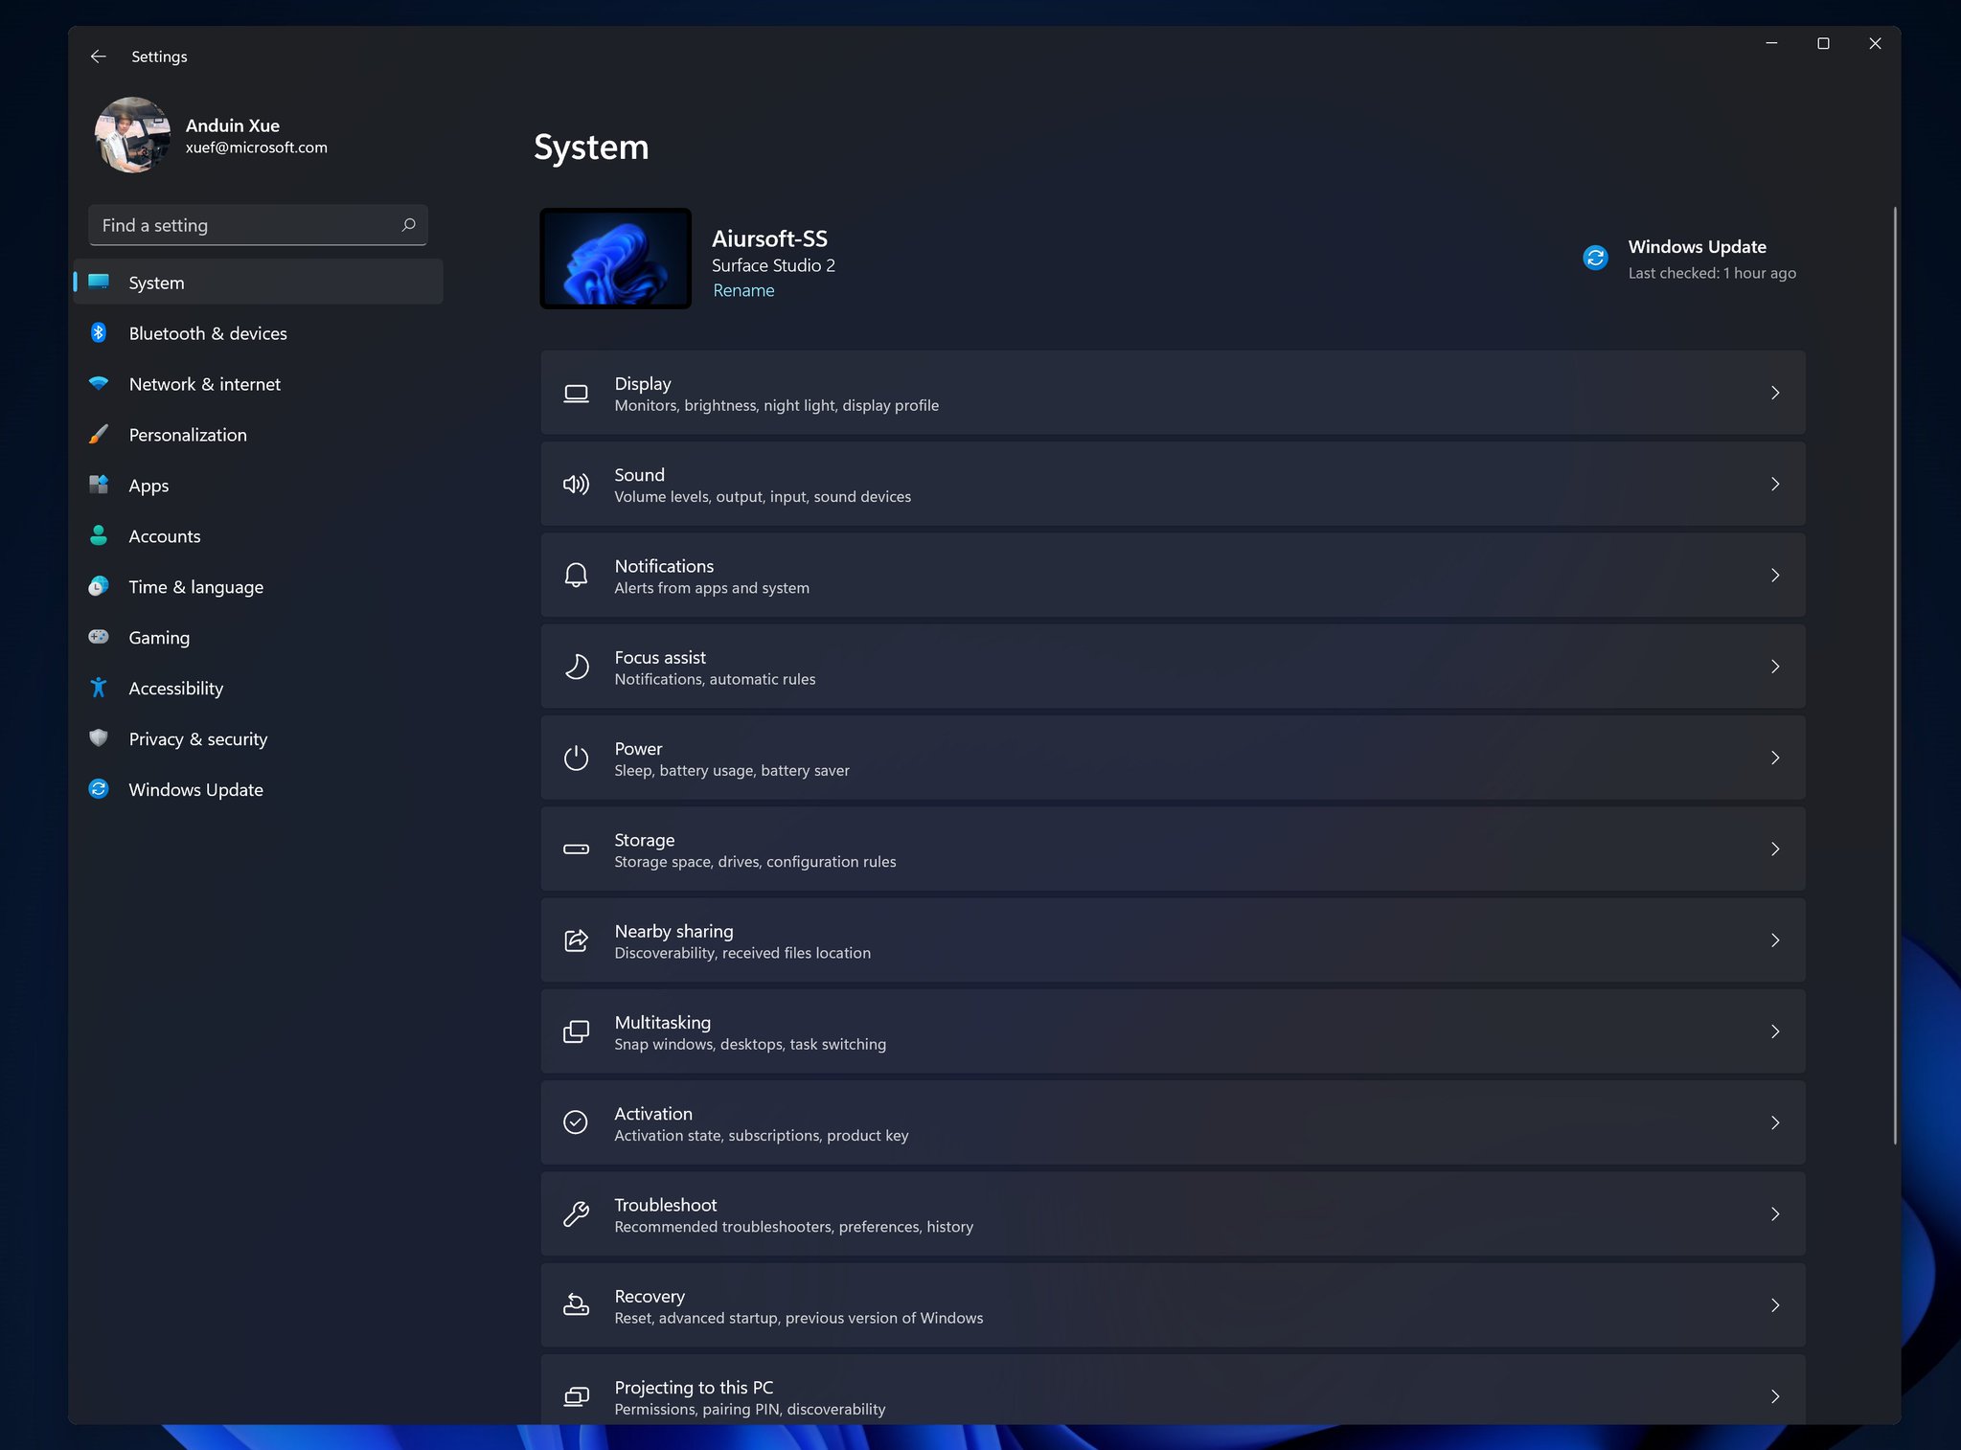The width and height of the screenshot is (1961, 1450).
Task: Open Privacy & security section
Action: [x=198, y=739]
